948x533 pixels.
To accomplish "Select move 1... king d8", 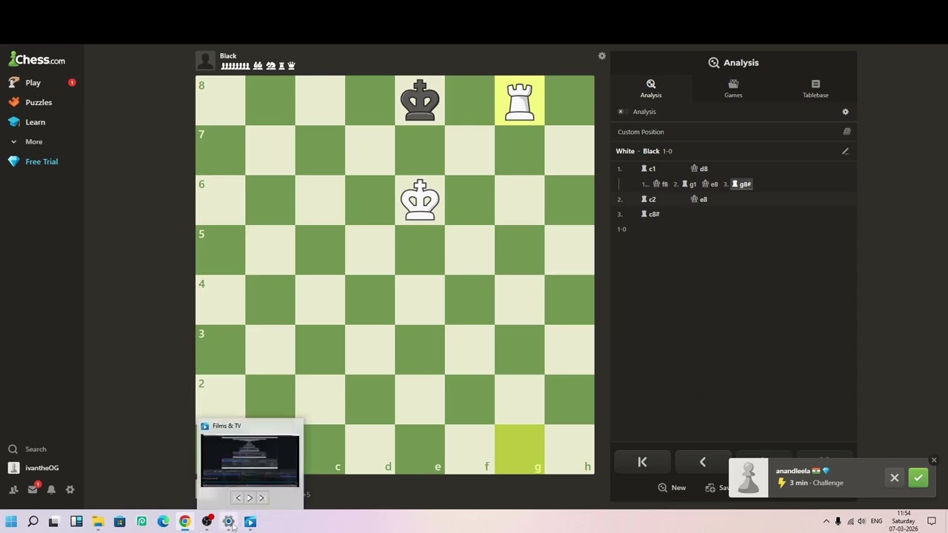I will click(699, 169).
